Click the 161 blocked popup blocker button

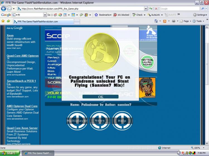121,15
